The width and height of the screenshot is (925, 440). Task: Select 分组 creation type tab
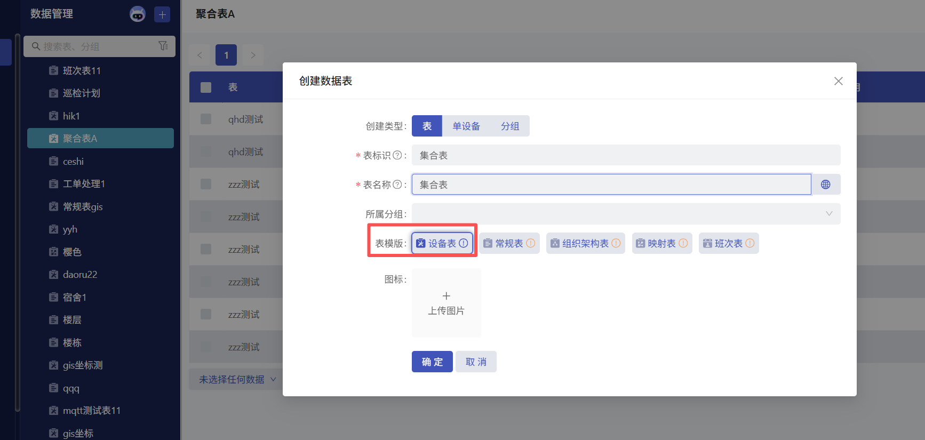click(510, 126)
